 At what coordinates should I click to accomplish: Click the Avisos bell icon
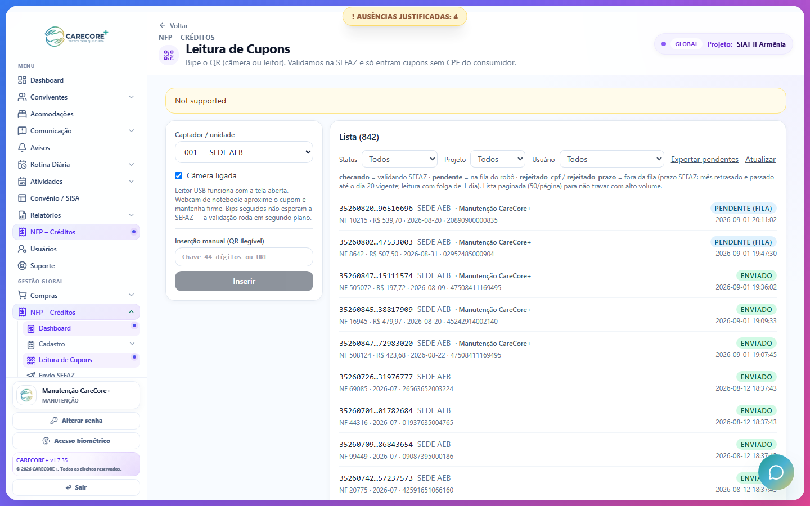(22, 148)
